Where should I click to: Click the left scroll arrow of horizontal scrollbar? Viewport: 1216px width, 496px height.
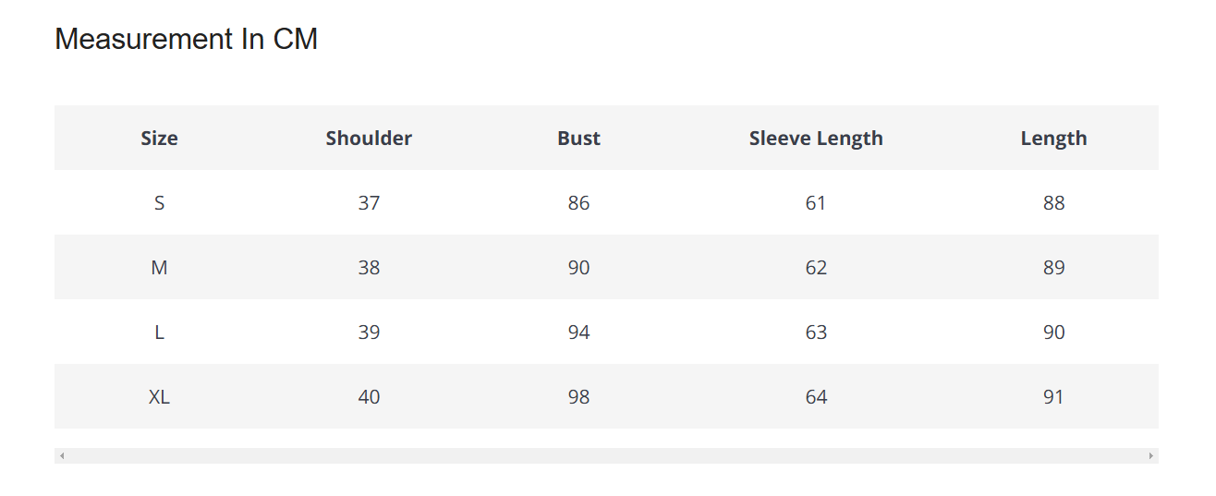(x=62, y=456)
